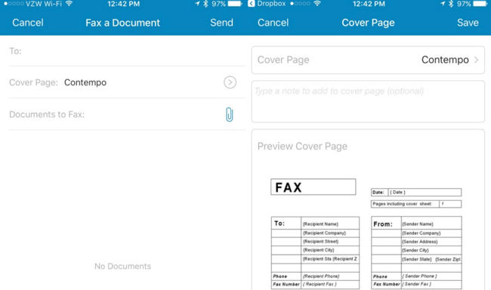Tap Send on Fax a Document screen
491x290 pixels.
click(x=221, y=23)
